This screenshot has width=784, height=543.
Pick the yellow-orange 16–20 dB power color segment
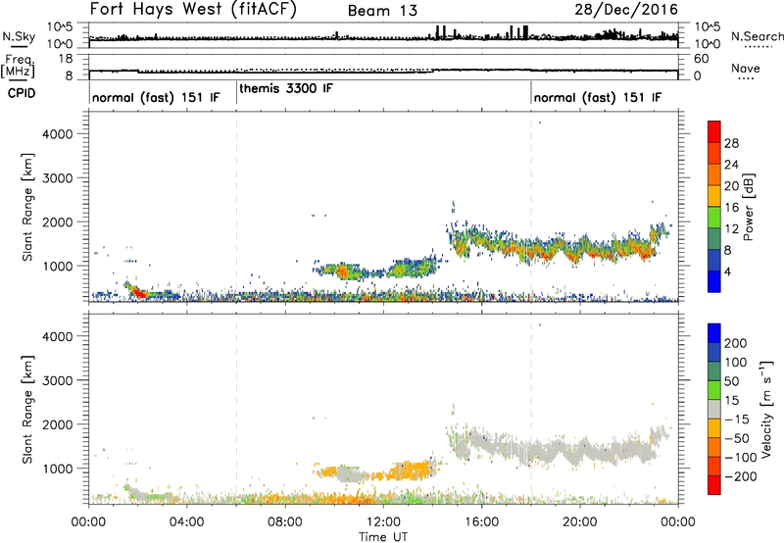pyautogui.click(x=714, y=196)
